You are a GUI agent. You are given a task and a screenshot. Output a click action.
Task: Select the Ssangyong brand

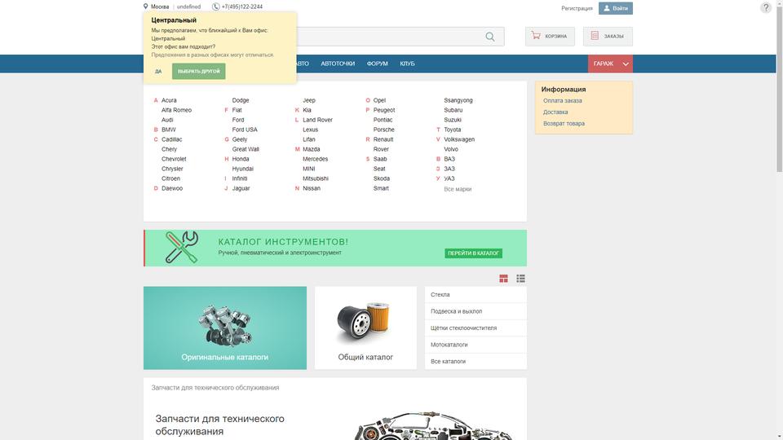pos(458,100)
